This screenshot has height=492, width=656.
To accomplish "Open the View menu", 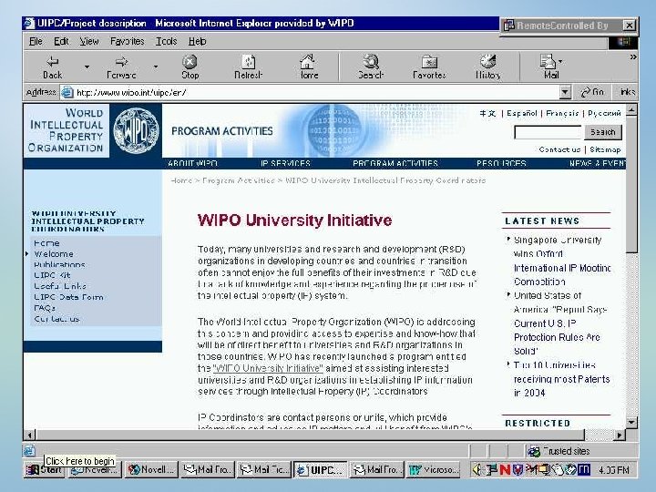I will [x=89, y=41].
